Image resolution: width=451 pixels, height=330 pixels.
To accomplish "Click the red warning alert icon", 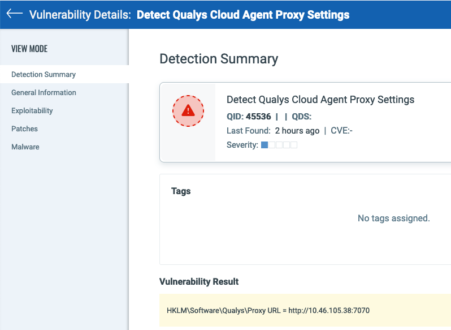I will tap(188, 111).
